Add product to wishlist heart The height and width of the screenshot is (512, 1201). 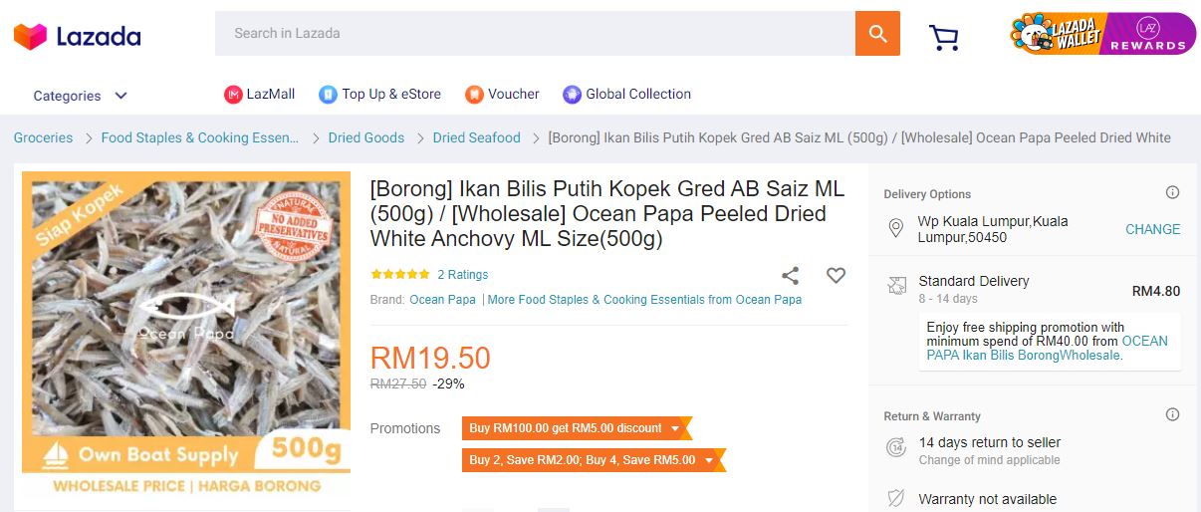click(x=836, y=276)
